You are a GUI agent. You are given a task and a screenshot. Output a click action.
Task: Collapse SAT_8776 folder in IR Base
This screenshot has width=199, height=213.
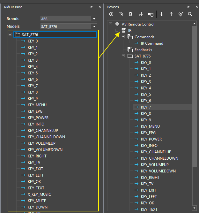10,34
